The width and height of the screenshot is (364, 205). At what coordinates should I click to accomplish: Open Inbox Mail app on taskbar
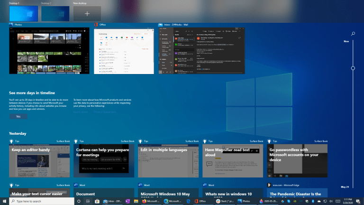point(113,201)
